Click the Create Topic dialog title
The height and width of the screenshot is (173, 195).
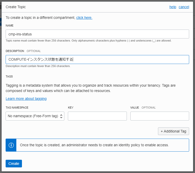tap(16, 7)
